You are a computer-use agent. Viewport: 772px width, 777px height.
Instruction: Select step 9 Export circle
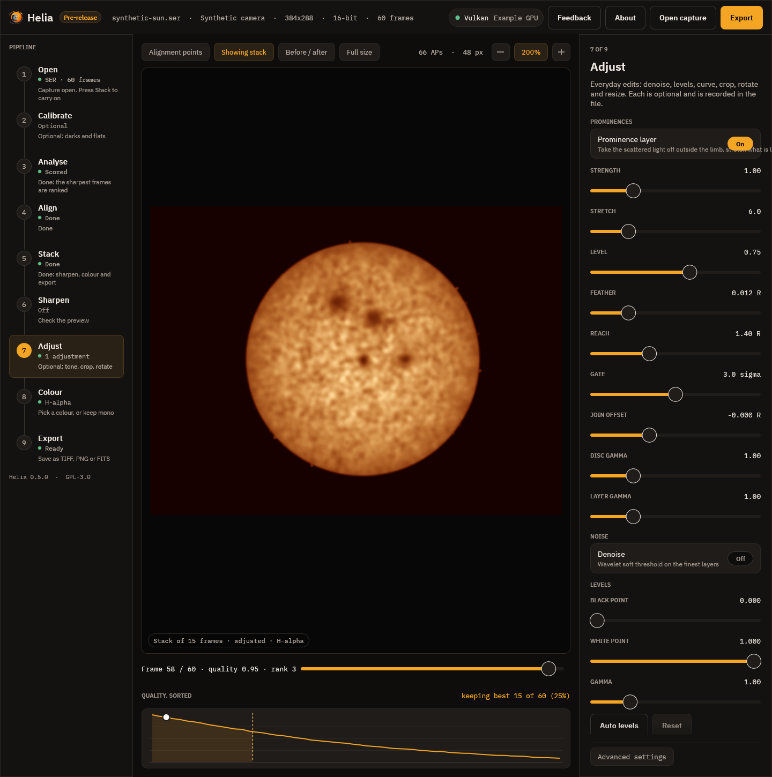pos(24,443)
